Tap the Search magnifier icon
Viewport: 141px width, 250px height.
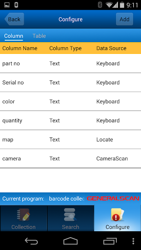coord(70,215)
